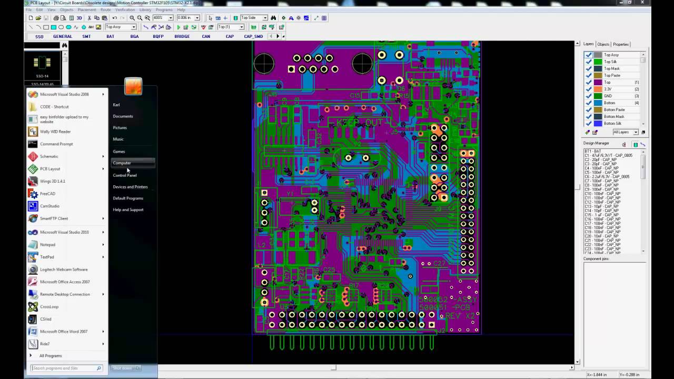The width and height of the screenshot is (674, 379).
Task: Open the Placement menu
Action: [x=87, y=10]
